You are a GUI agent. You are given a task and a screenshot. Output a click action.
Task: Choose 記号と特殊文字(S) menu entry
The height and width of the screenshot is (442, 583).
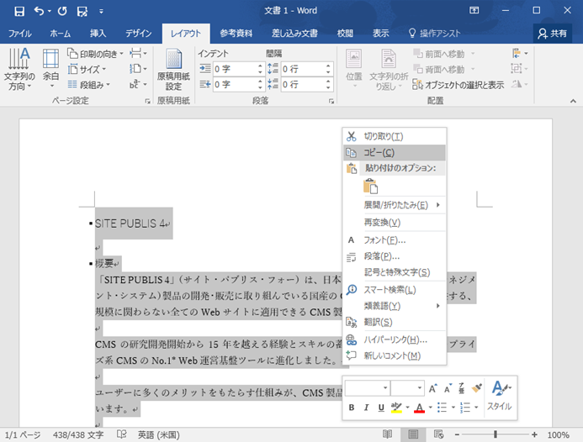(x=394, y=272)
